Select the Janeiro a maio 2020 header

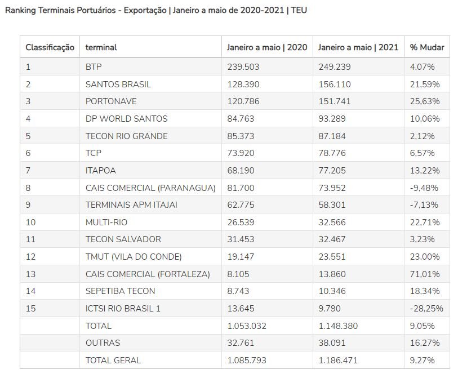(267, 47)
